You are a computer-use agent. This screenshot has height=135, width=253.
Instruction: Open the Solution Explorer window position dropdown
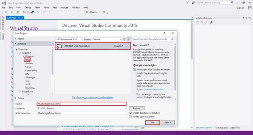coord(244,18)
